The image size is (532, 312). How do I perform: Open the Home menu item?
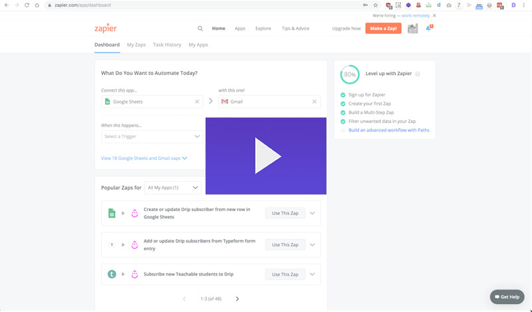(x=219, y=29)
